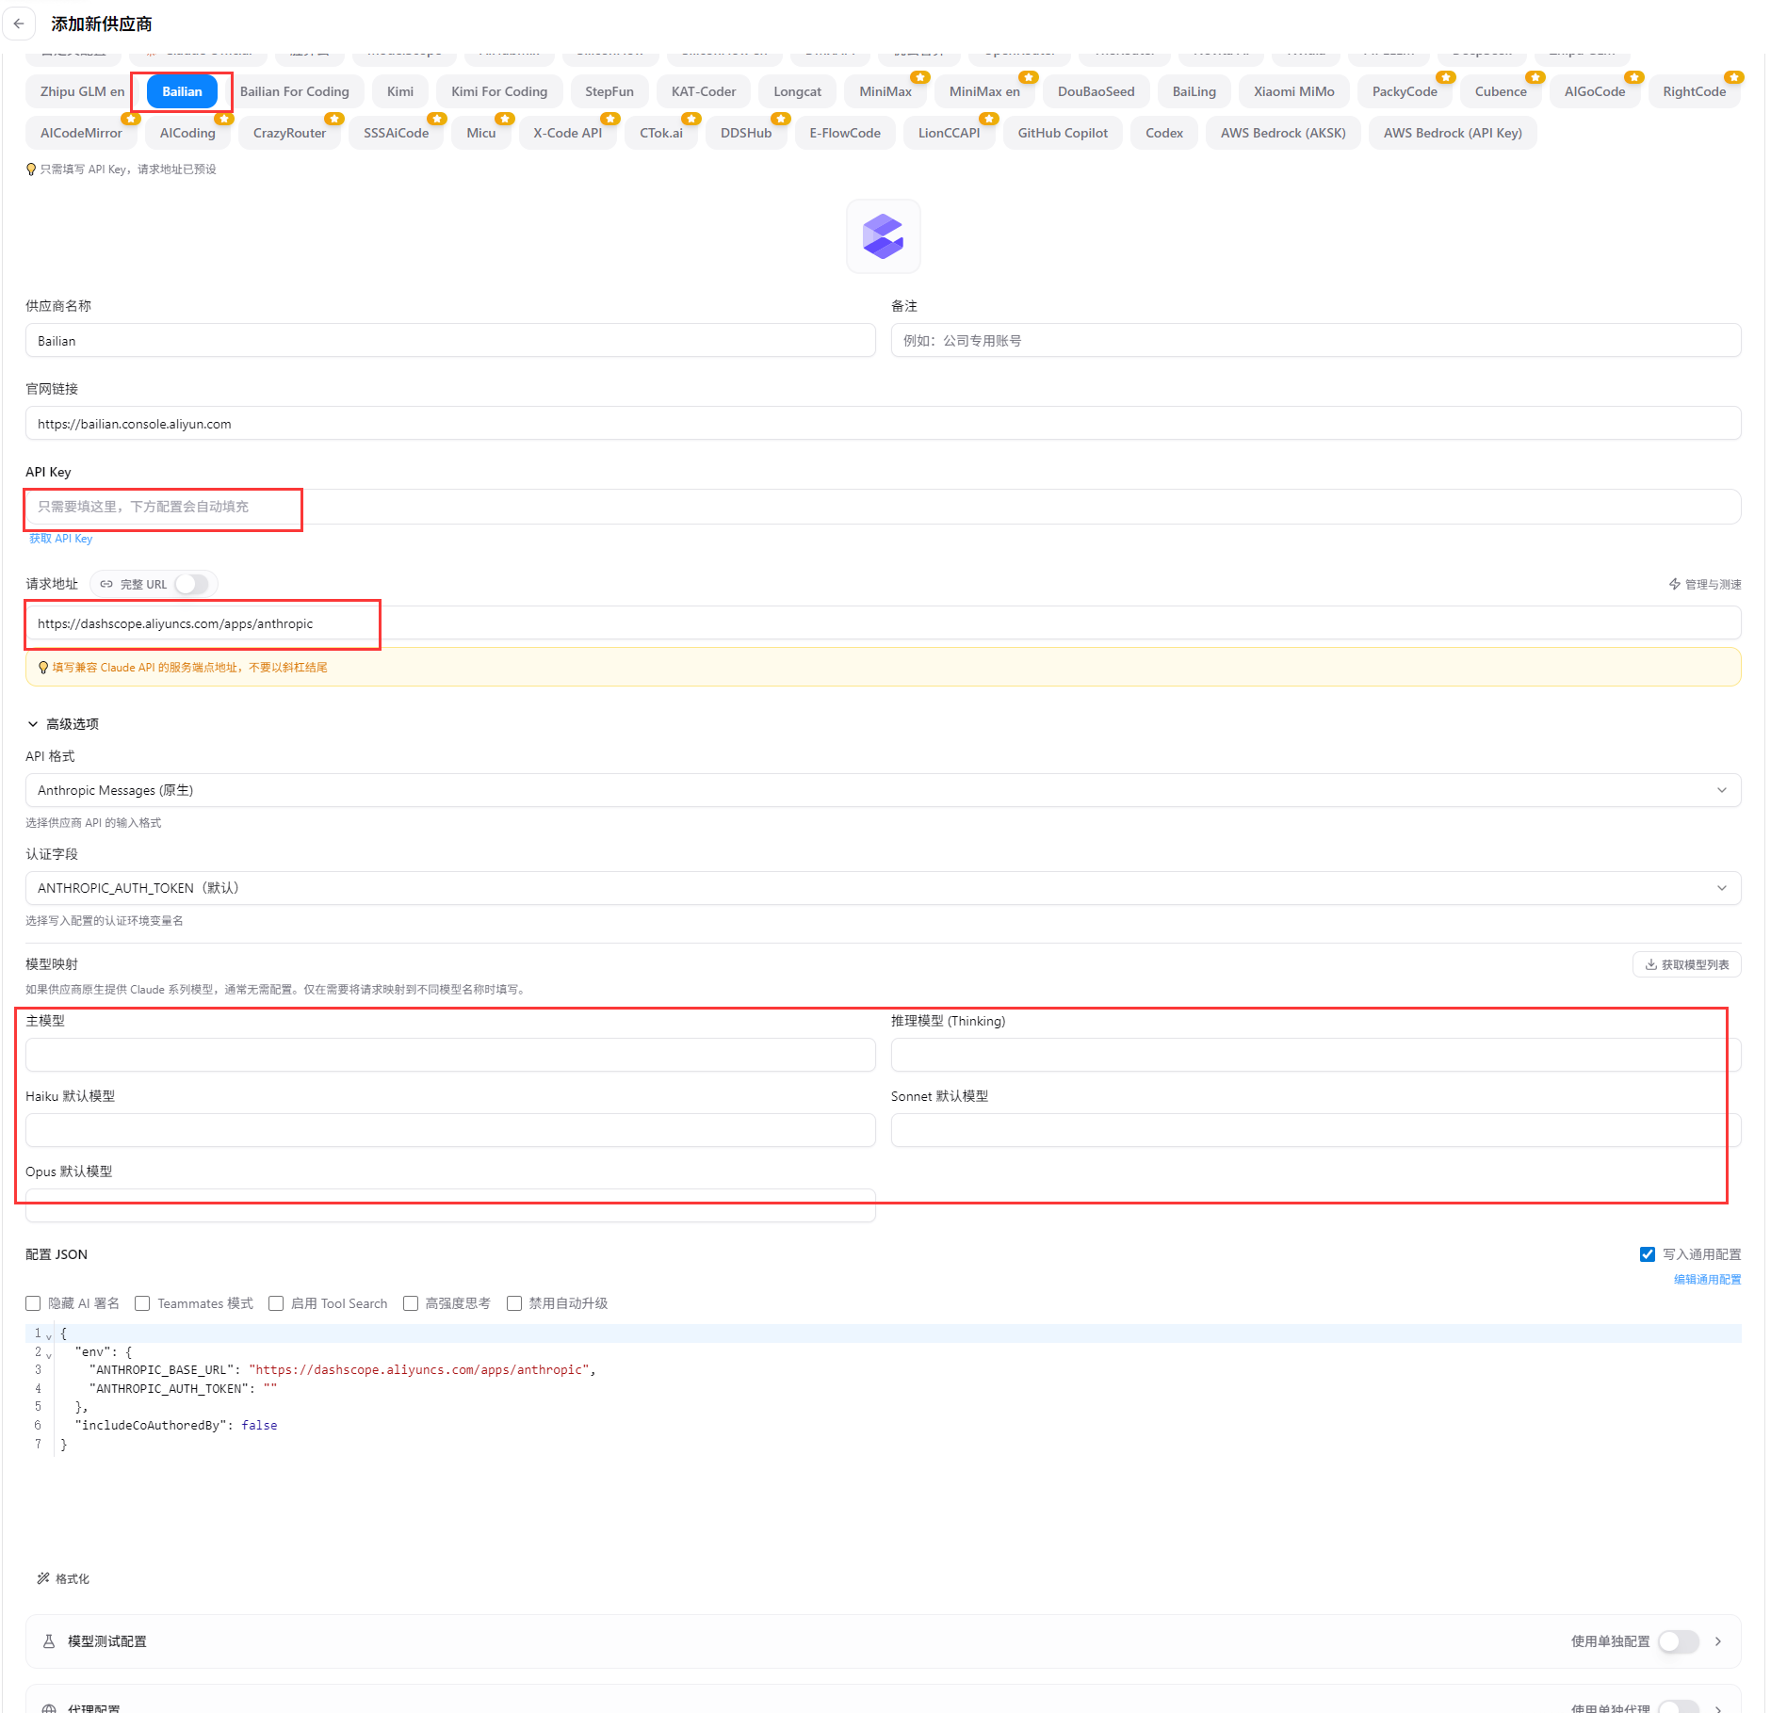
Task: Pick the MiniMax provider preset
Action: pyautogui.click(x=885, y=91)
